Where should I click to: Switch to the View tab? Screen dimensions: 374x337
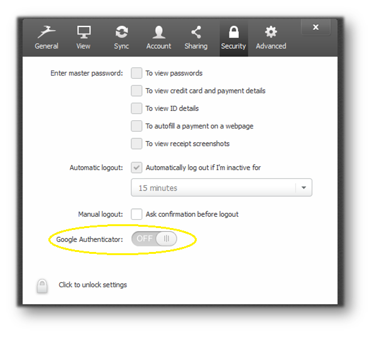point(84,38)
